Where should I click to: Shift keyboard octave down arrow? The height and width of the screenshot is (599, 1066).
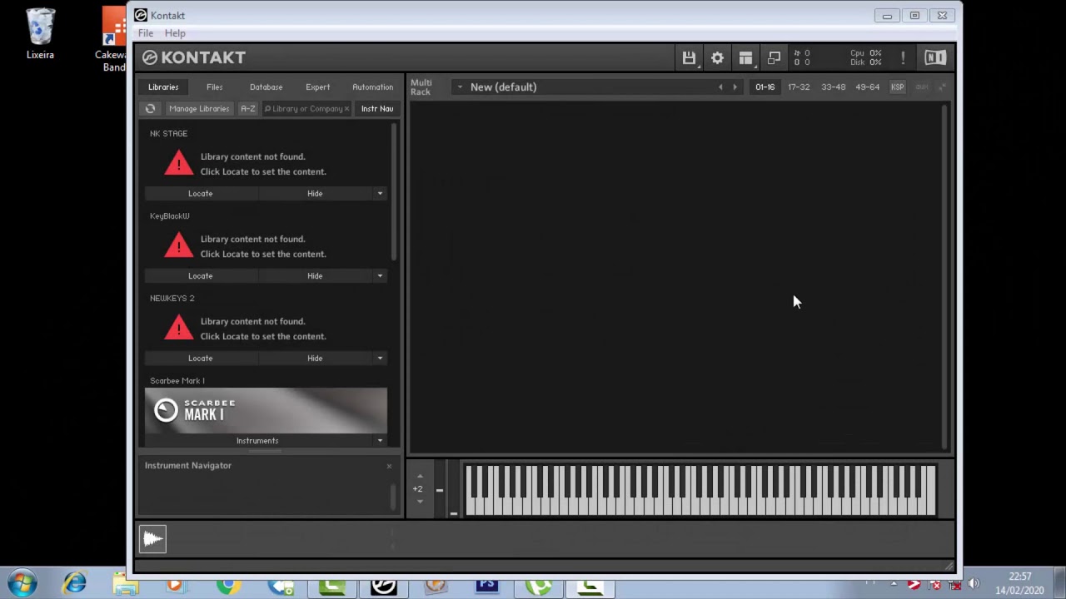(419, 501)
